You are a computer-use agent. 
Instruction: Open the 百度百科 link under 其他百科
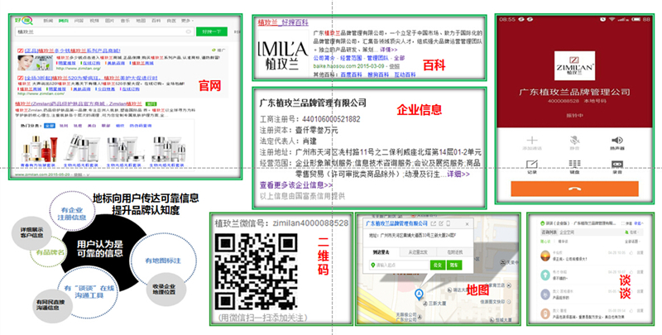pyautogui.click(x=351, y=74)
